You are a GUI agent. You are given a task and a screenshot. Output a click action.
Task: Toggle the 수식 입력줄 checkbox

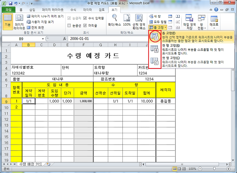85,18
